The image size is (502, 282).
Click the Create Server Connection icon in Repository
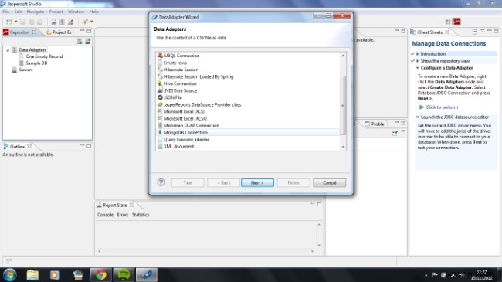point(88,42)
